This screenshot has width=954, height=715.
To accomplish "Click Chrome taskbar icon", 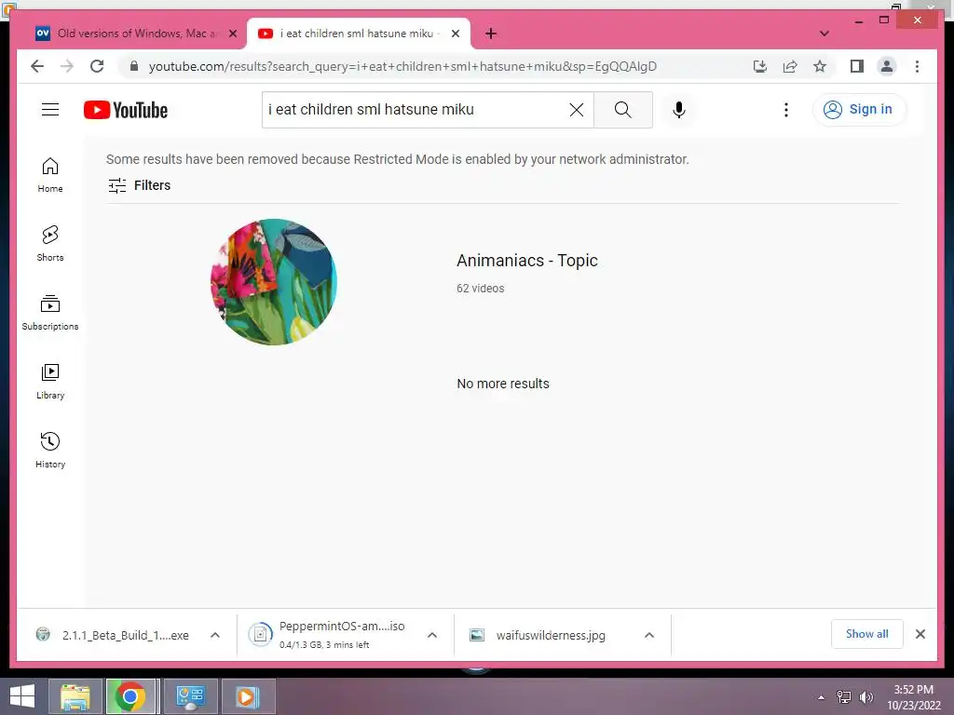I will [130, 696].
